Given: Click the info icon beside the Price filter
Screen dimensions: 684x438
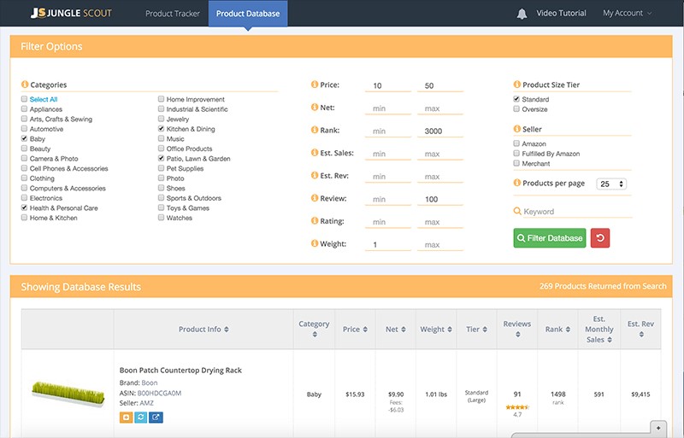Looking at the screenshot, I should pyautogui.click(x=314, y=85).
